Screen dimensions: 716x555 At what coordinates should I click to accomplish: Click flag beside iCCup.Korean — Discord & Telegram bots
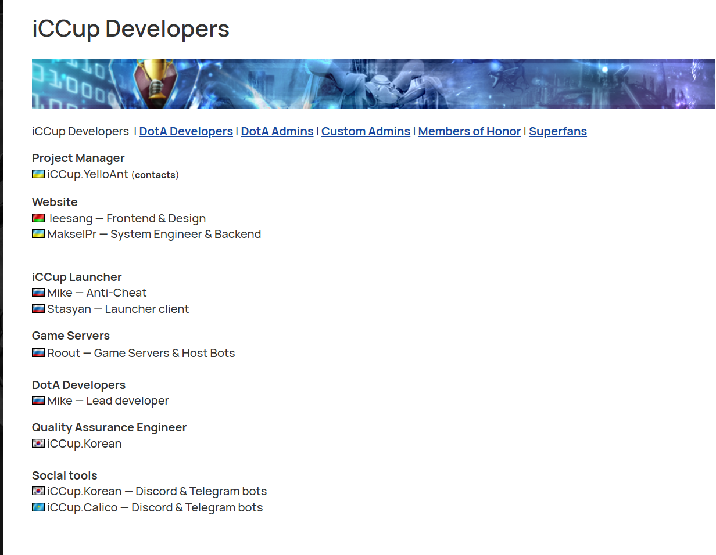point(38,491)
